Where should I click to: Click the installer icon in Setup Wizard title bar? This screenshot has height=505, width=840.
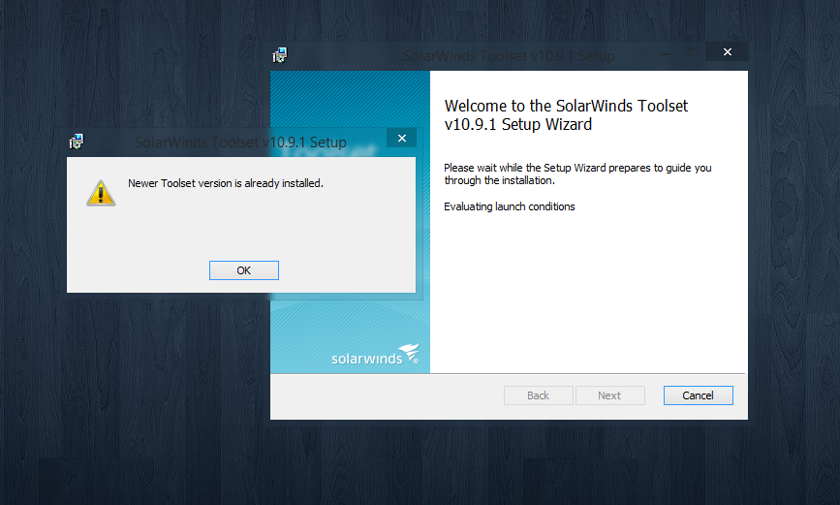[x=280, y=55]
